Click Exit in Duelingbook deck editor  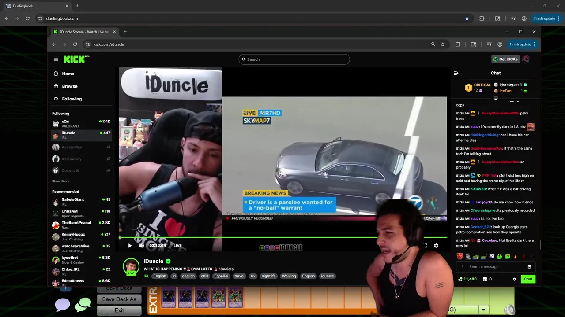[x=119, y=310]
